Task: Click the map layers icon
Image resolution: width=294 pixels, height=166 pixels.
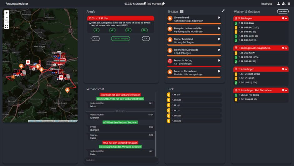Action: point(7,22)
